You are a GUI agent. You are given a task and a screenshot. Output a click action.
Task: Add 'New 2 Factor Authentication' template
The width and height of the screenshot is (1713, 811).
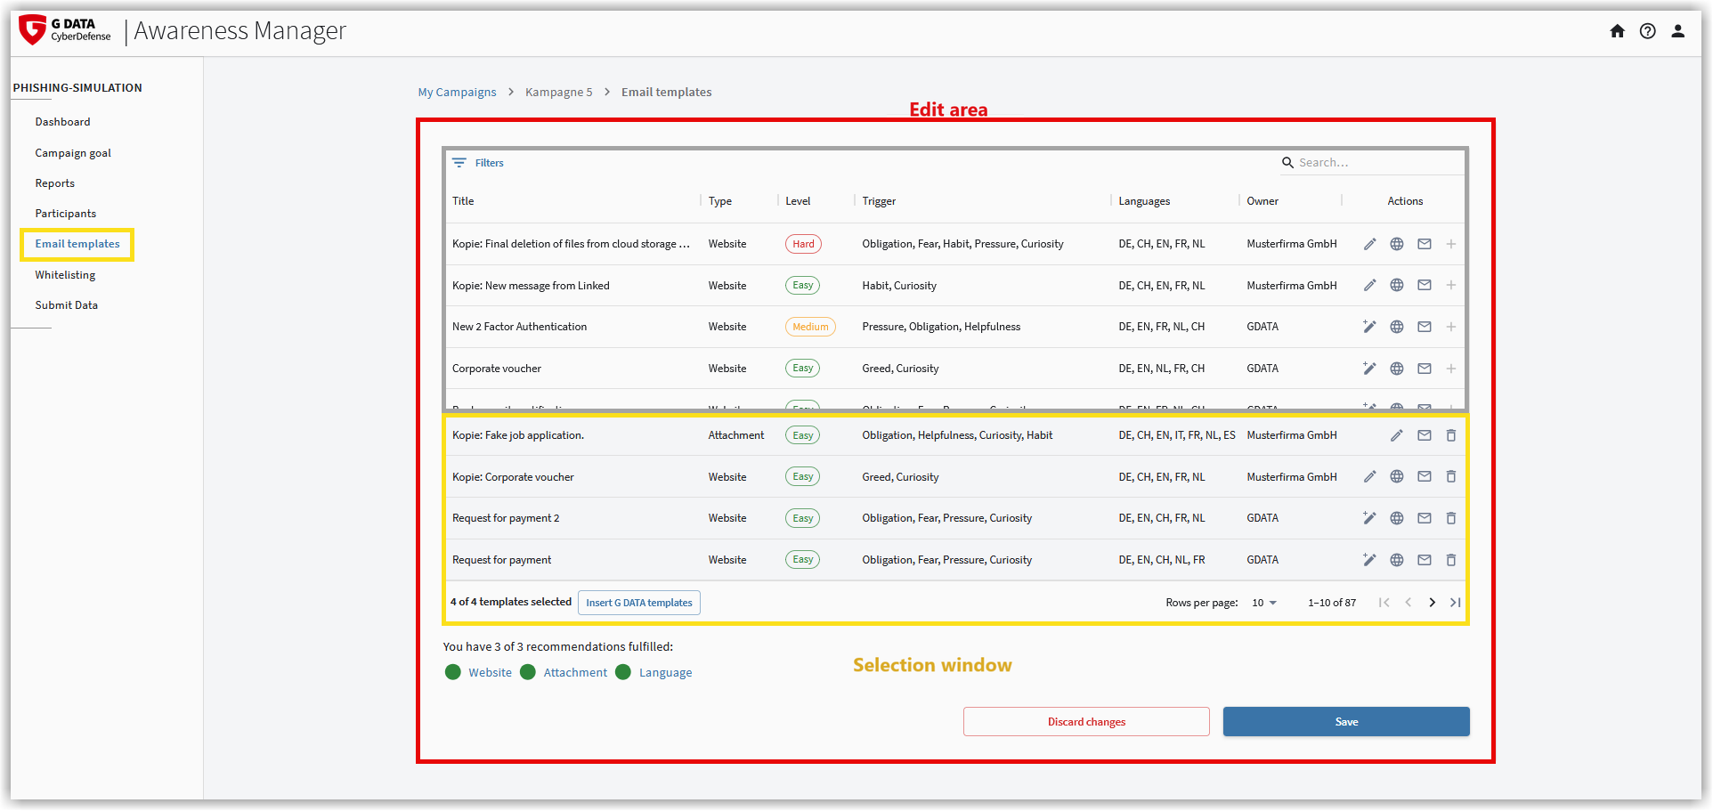pyautogui.click(x=1451, y=327)
